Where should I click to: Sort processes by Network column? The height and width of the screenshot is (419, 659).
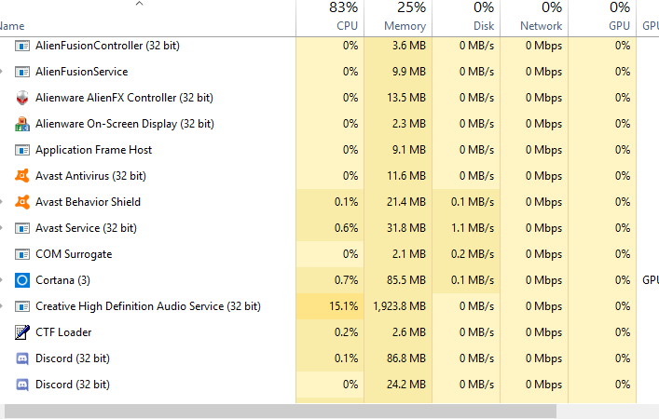[535, 18]
